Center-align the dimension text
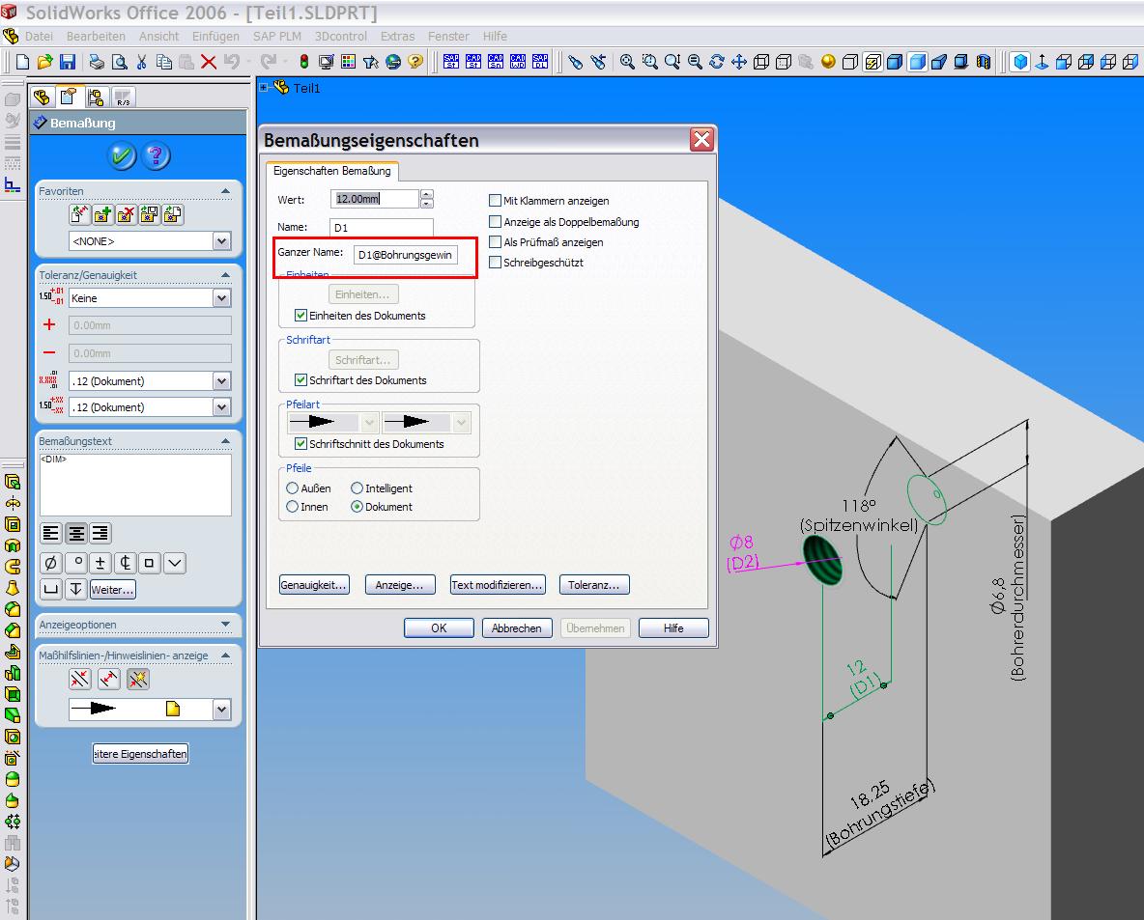This screenshot has width=1144, height=920. click(x=76, y=533)
